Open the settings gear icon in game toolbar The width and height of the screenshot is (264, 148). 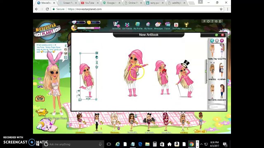pyautogui.click(x=216, y=21)
